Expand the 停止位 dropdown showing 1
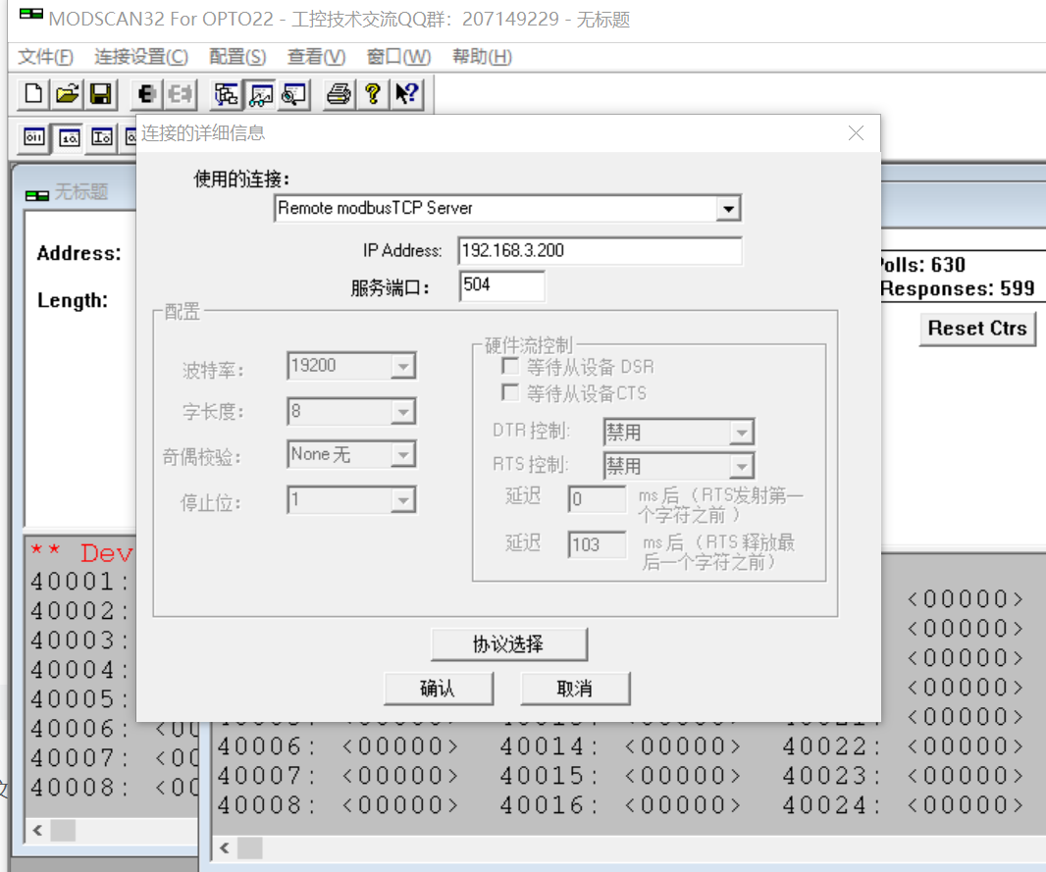 coord(403,500)
